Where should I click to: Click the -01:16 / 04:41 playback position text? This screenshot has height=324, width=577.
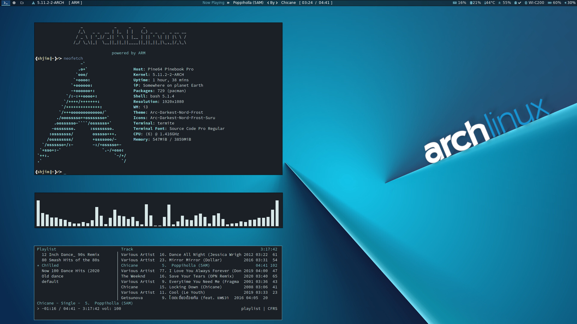[x=59, y=309]
